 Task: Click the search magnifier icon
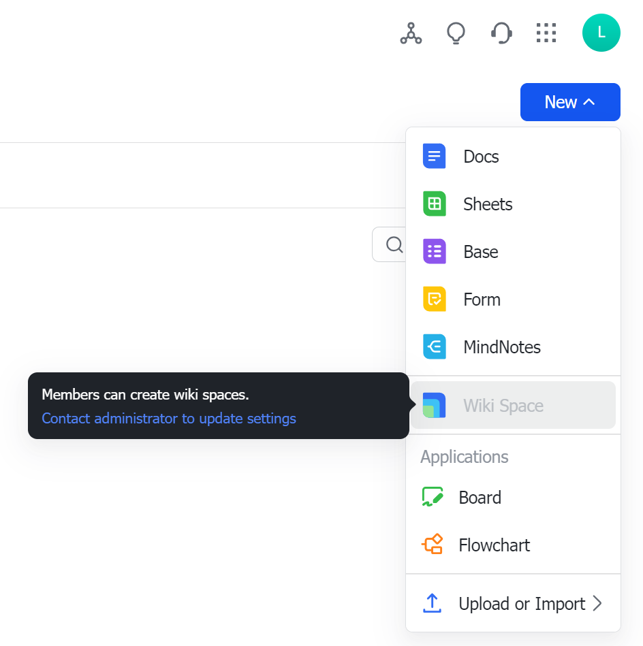[394, 244]
